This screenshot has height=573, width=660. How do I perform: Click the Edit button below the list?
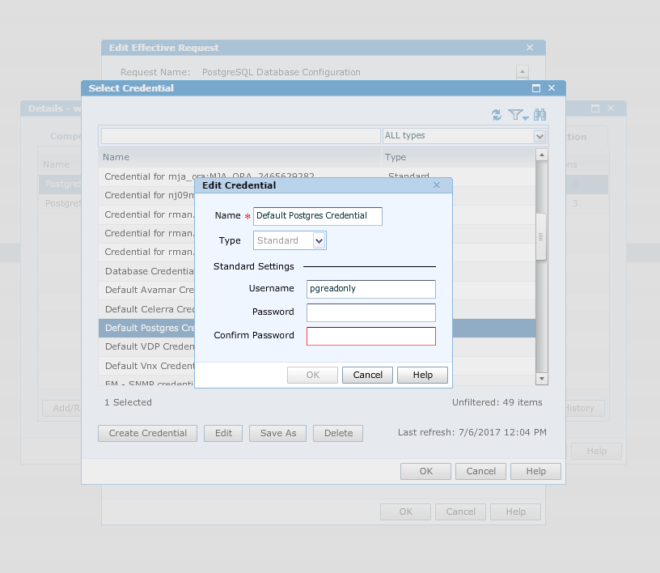[222, 433]
